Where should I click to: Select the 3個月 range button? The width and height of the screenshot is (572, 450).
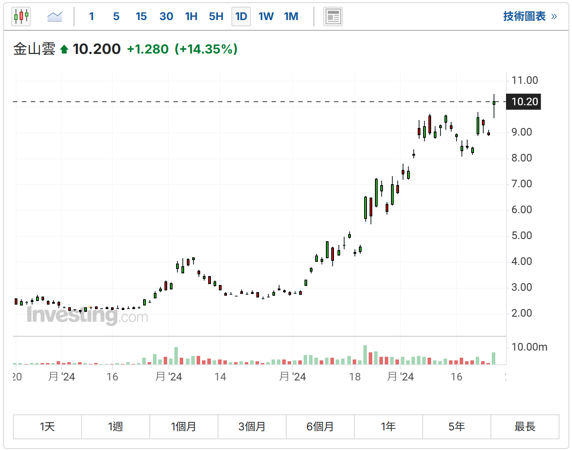252,427
